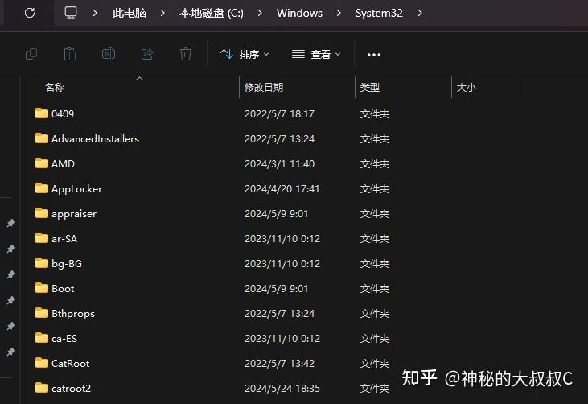The image size is (588, 404).
Task: Click System32 in breadcrumb
Action: click(379, 13)
